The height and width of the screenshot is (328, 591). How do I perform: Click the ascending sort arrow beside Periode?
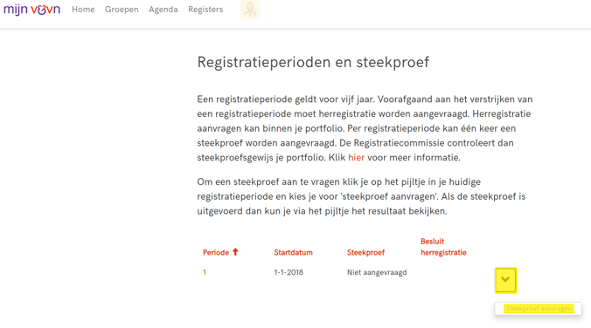tap(235, 252)
